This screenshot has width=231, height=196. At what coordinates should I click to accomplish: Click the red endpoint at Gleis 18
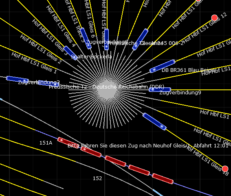click(225, 169)
